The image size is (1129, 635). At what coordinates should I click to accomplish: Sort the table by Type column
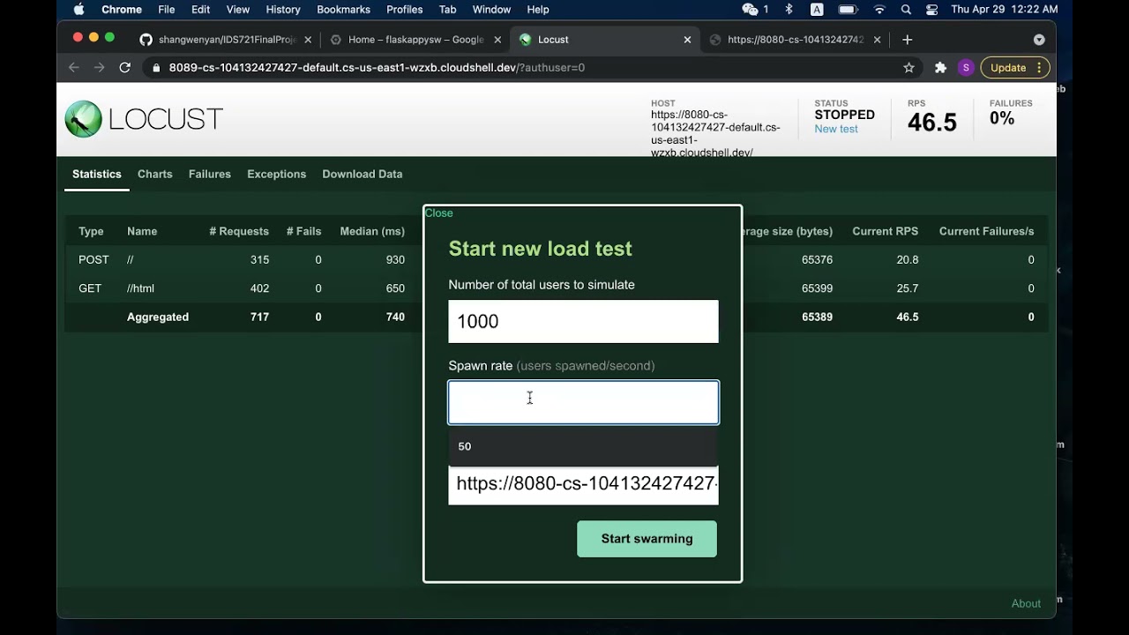[x=91, y=232]
